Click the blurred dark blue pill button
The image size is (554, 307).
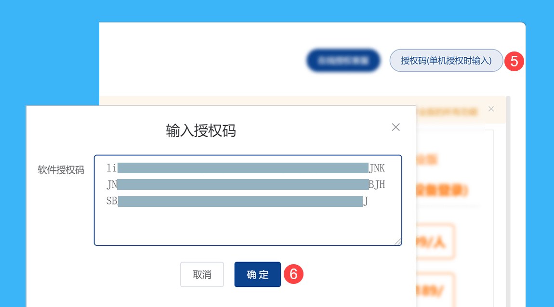[x=343, y=61]
